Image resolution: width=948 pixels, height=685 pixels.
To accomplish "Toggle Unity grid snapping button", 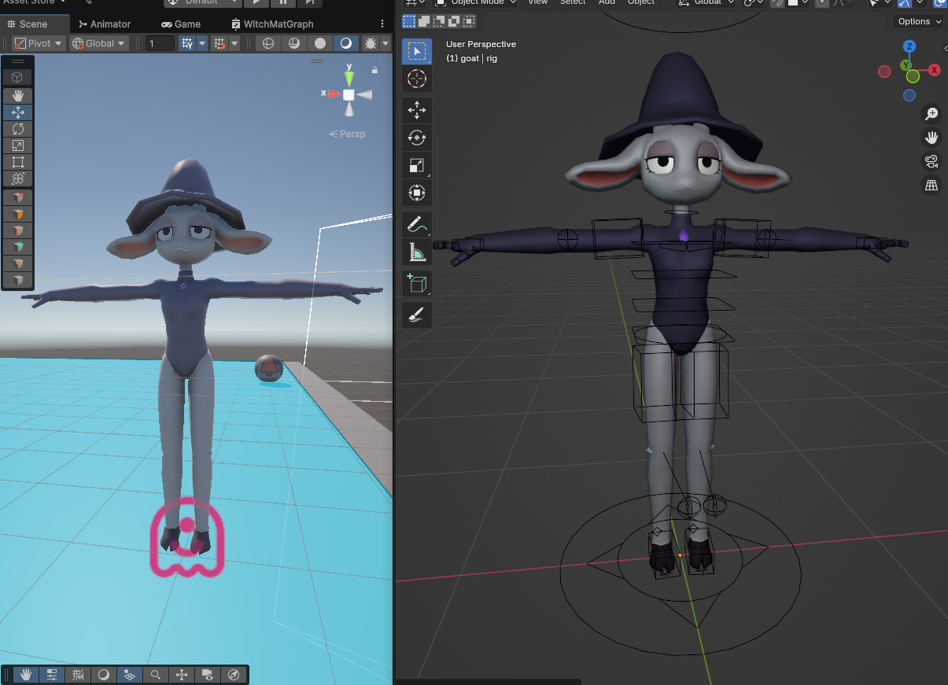I will click(186, 43).
